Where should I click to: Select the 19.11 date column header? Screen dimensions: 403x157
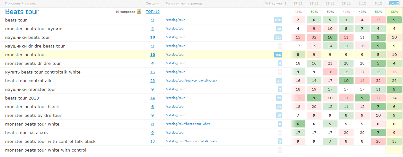tap(314, 4)
